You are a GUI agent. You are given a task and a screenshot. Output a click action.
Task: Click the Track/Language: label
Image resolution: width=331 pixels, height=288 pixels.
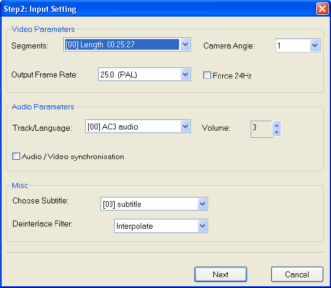pyautogui.click(x=42, y=128)
